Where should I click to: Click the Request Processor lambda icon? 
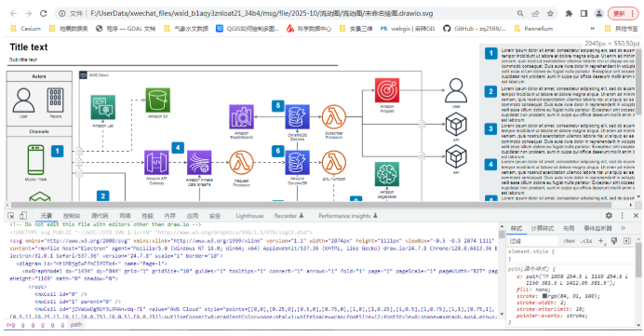241,163
